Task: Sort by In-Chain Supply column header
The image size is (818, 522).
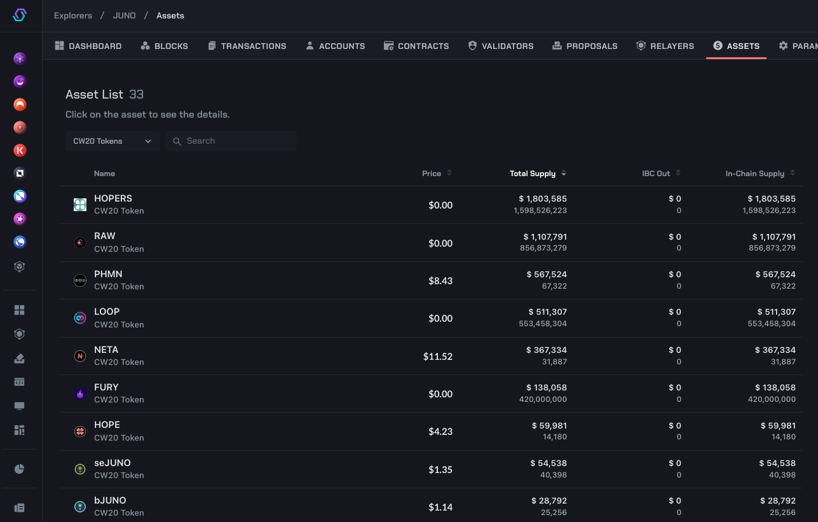Action: coord(761,174)
